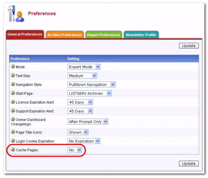Switch to the Archive Preferences tab
208x178 pixels.
pos(65,35)
